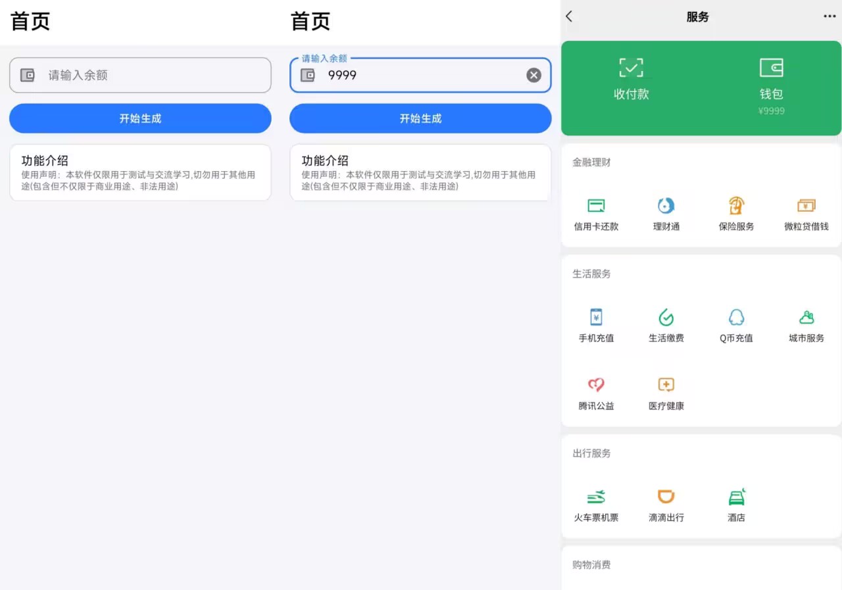Image resolution: width=842 pixels, height=590 pixels.
Task: Open 生活缴费 utilities icon
Action: (x=666, y=318)
